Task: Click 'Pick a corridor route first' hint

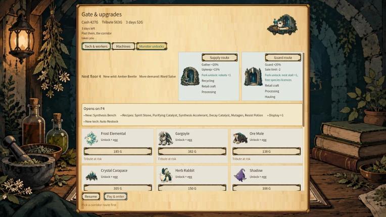Action: pos(99,205)
